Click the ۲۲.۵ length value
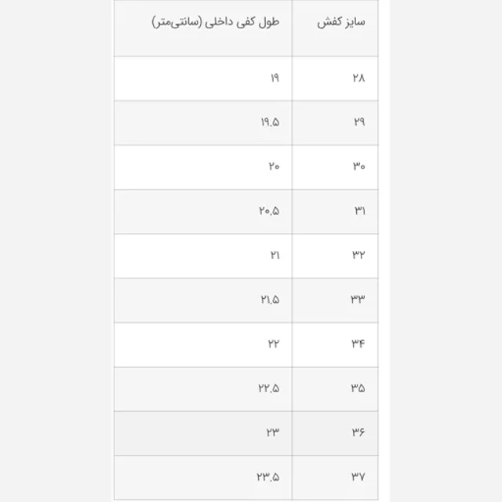Image resolution: width=502 pixels, height=502 pixels. 268,388
